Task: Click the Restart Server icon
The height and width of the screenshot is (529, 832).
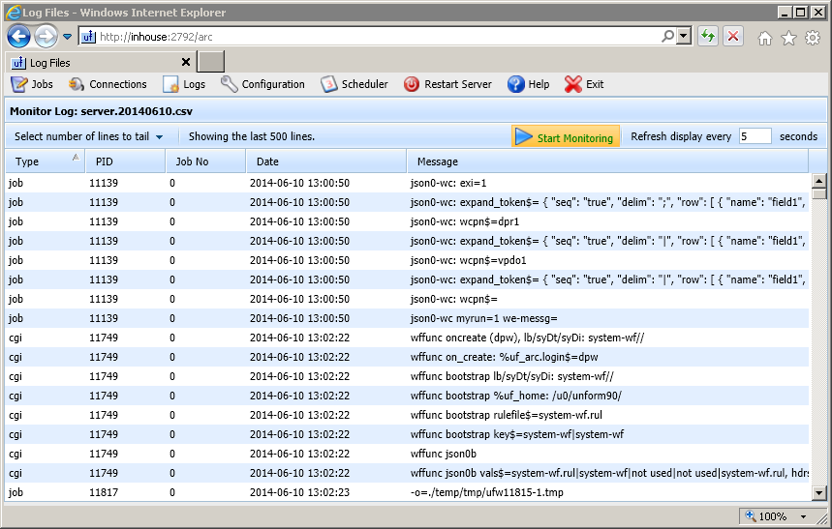Action: tap(412, 84)
